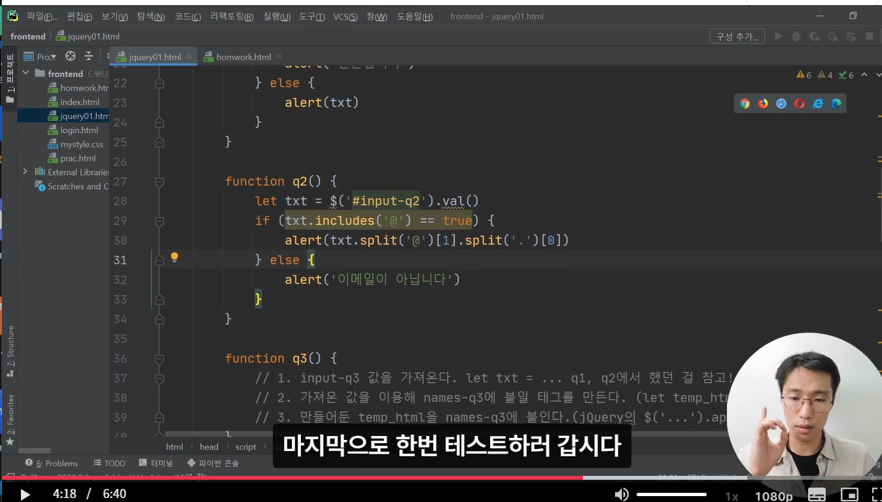Open the 터미널 tool window
The width and height of the screenshot is (882, 502).
[156, 463]
